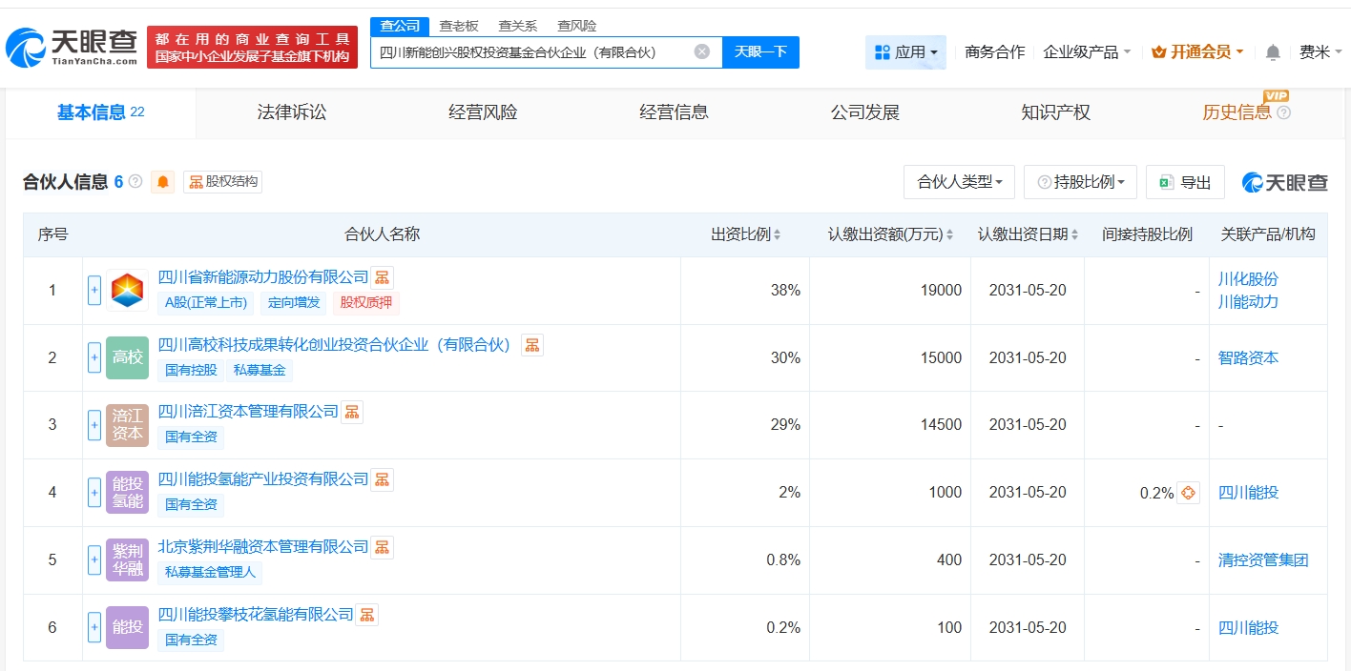
Task: Sort by 认缴出资额(万元) column arrows
Action: 949,234
